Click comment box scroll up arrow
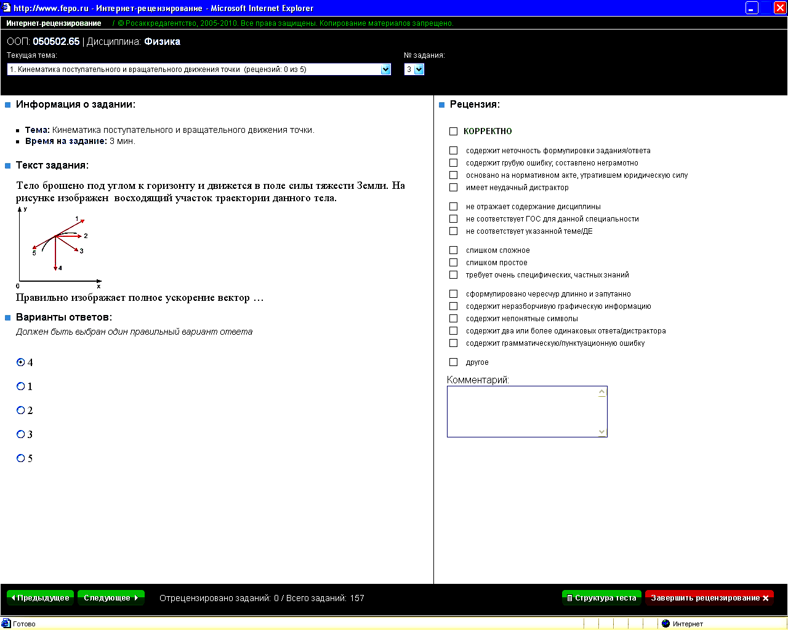This screenshot has width=788, height=630. [601, 392]
